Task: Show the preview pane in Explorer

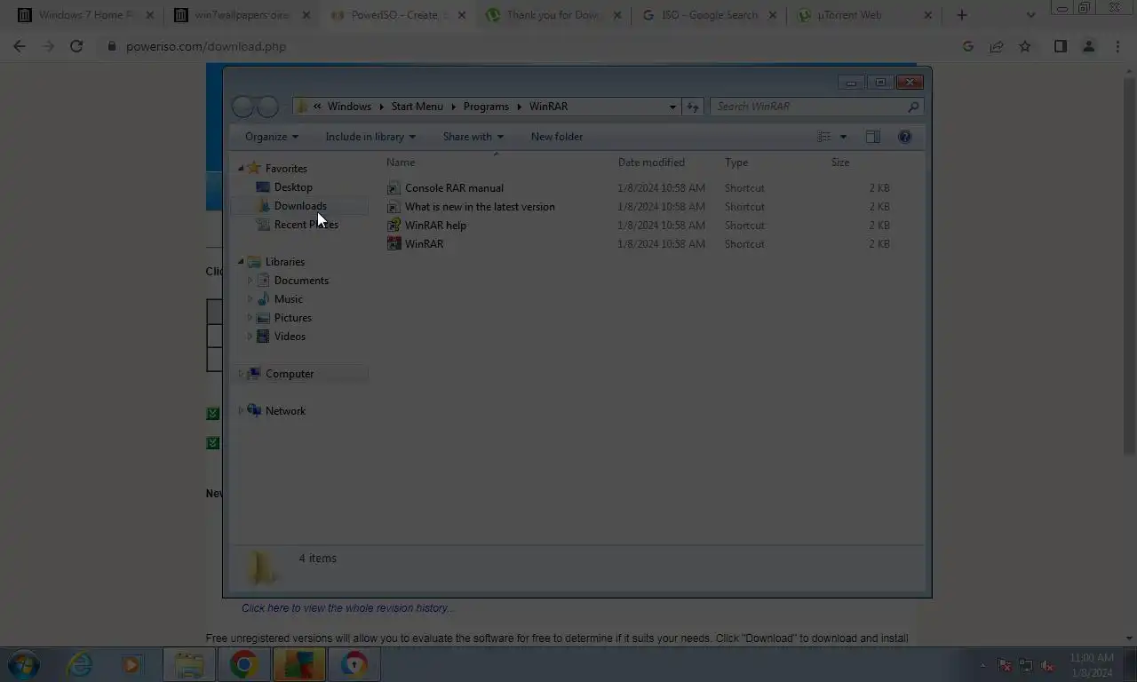Action: click(x=873, y=137)
